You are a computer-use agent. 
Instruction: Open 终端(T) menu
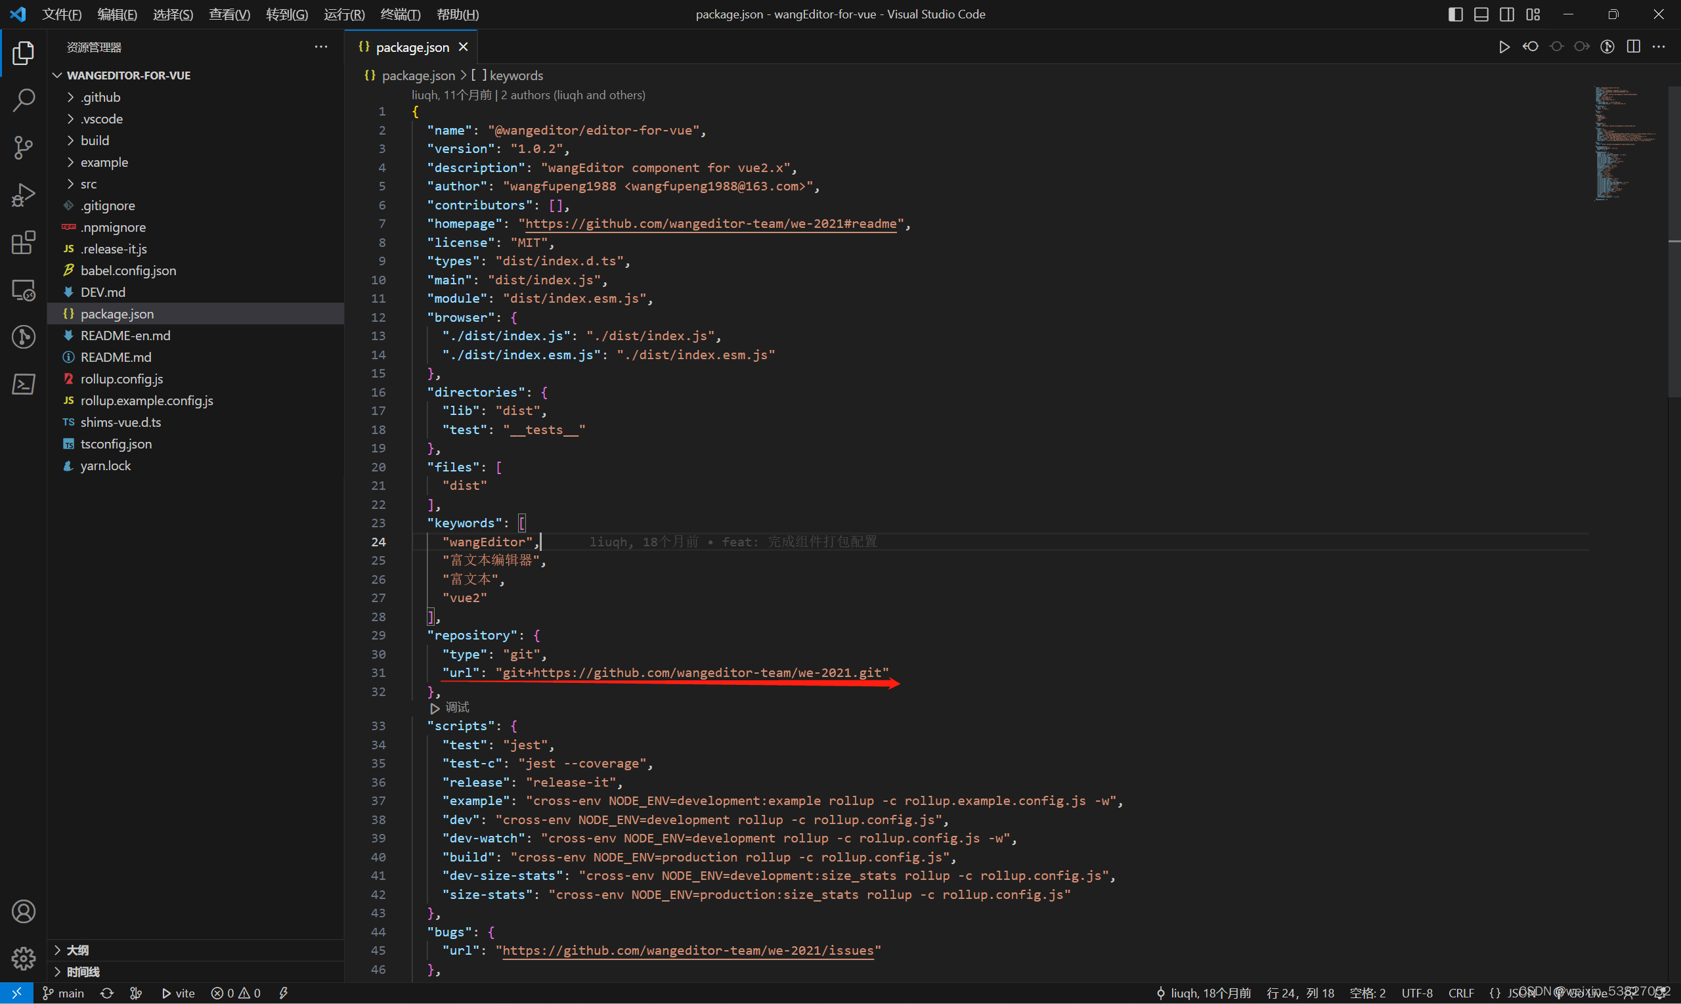[400, 14]
